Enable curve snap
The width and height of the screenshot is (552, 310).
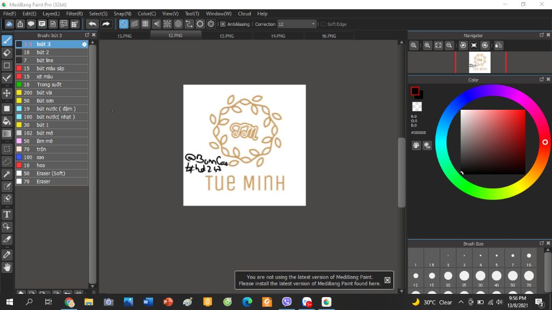pos(189,24)
